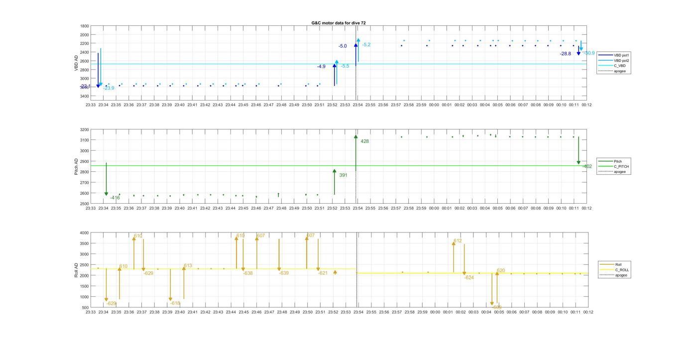Click the green pitch arrow labeled 391

pyautogui.click(x=335, y=182)
